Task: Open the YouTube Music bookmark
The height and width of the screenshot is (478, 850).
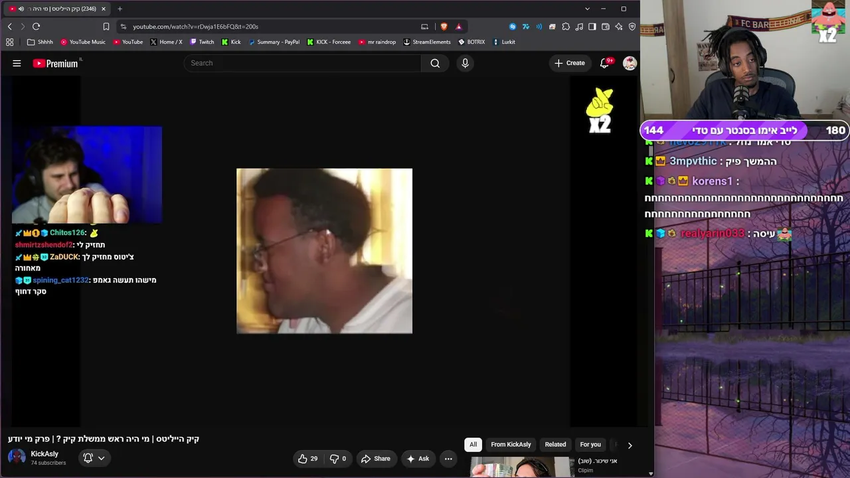Action: [x=83, y=42]
